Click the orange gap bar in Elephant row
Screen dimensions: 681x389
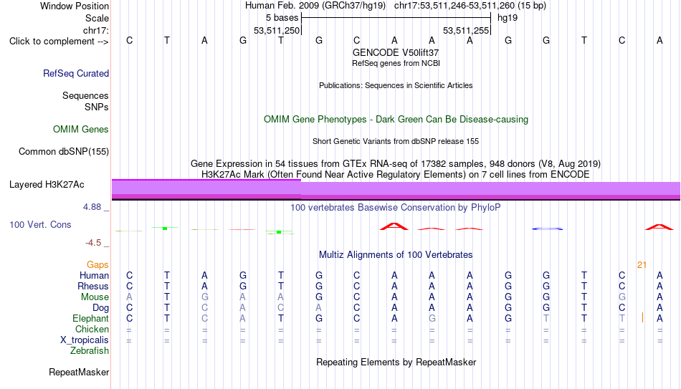click(x=642, y=318)
